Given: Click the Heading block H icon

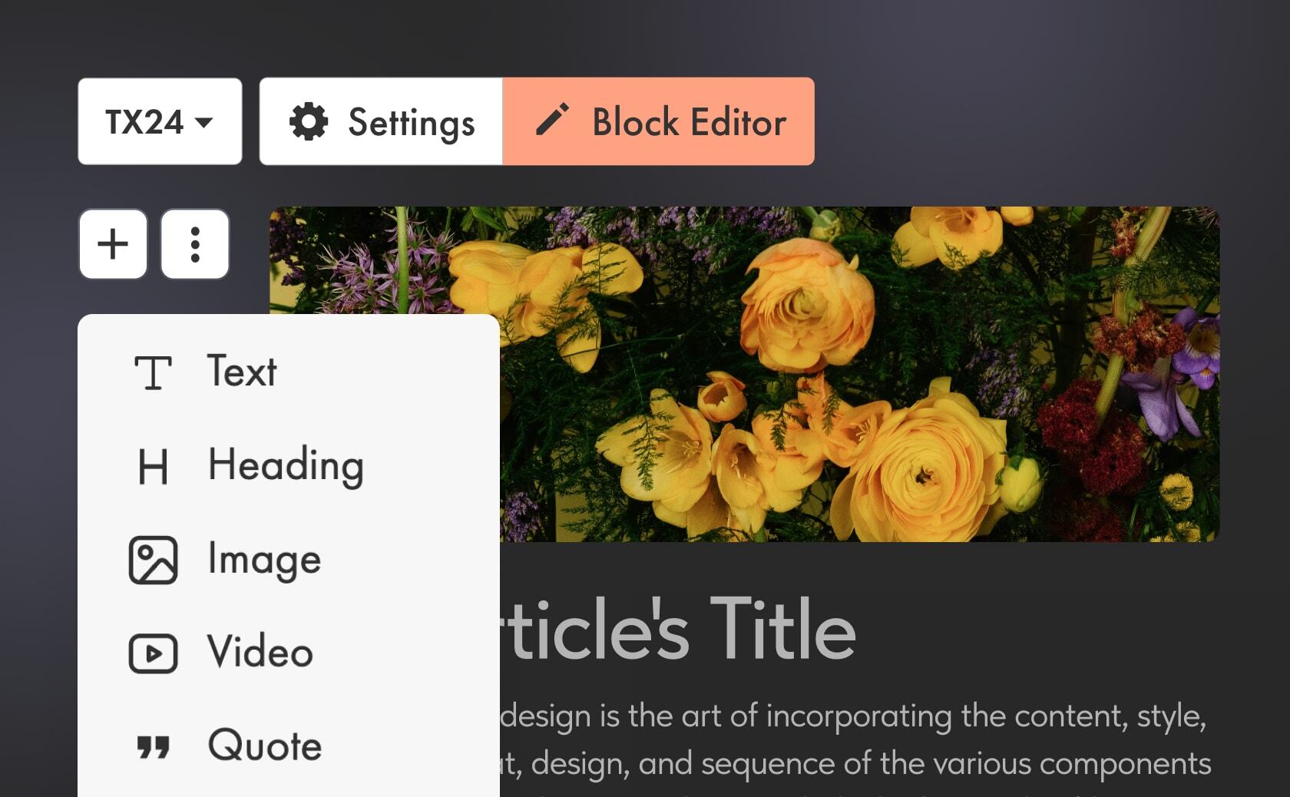Looking at the screenshot, I should 153,467.
